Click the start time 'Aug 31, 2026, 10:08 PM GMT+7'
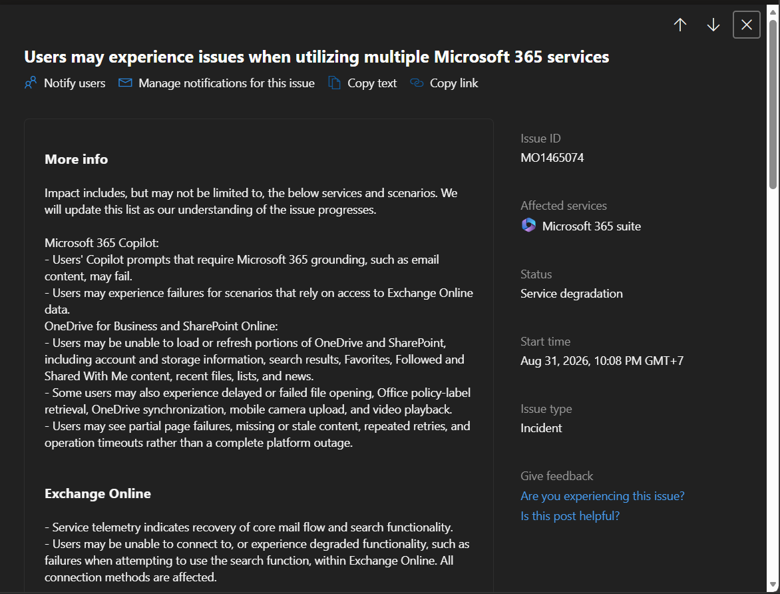This screenshot has width=780, height=594. [x=602, y=361]
